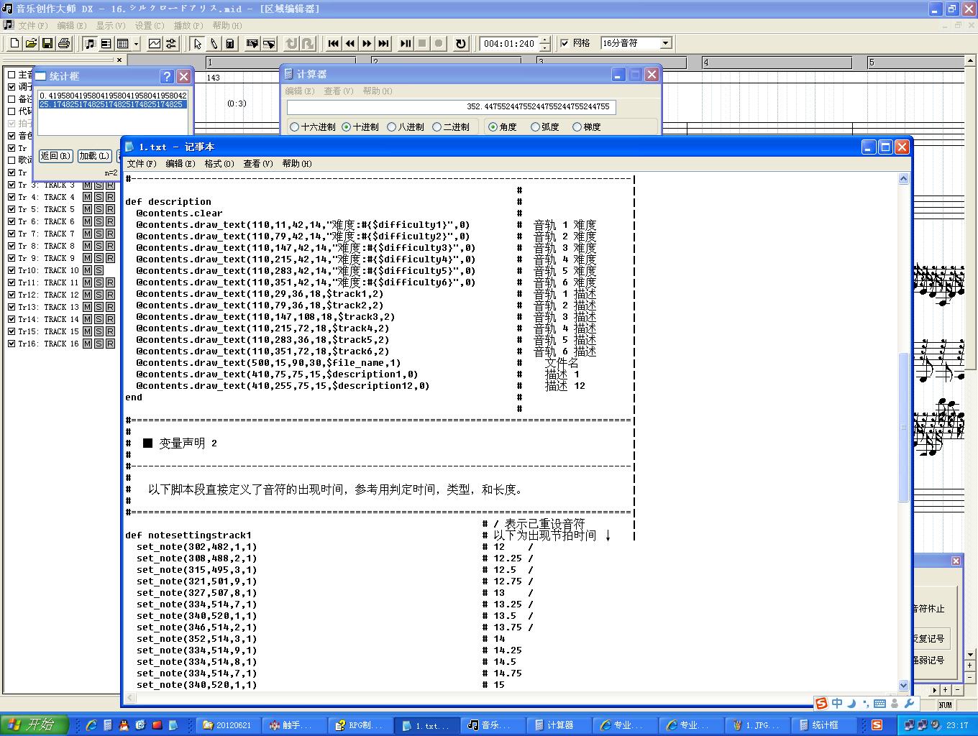
Task: Toggle the 网格 grid checkbox
Action: tap(565, 43)
